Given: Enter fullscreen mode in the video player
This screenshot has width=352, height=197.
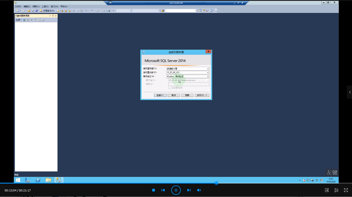Looking at the screenshot, I should [x=346, y=190].
